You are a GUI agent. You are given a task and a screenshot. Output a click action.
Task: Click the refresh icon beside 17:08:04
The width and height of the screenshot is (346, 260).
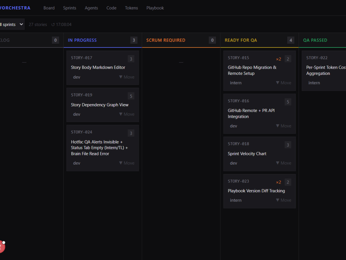[x=53, y=25]
